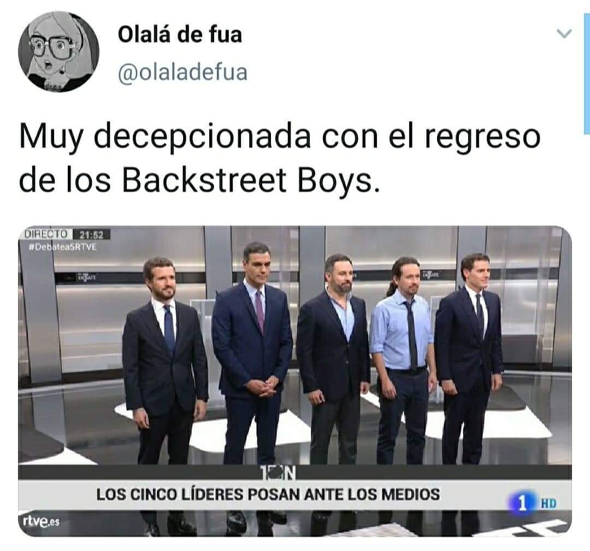This screenshot has width=590, height=551.
Task: Click the blue scrollbar at right edge
Action: (587, 67)
